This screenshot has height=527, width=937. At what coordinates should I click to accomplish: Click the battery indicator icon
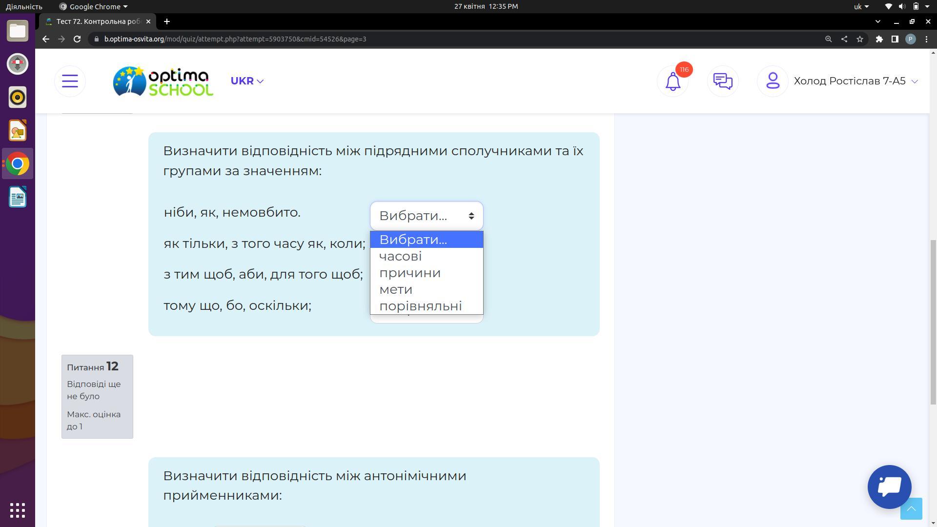pyautogui.click(x=916, y=6)
